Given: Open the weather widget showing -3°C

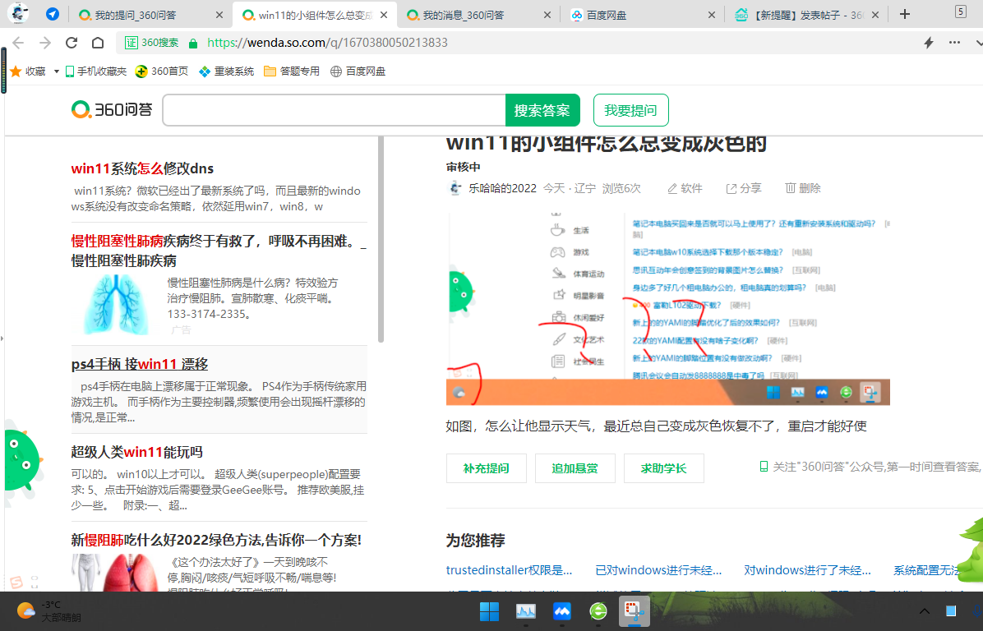Looking at the screenshot, I should pyautogui.click(x=48, y=611).
